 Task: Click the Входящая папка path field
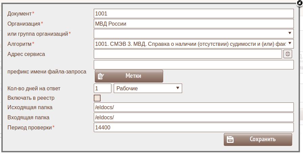coord(194,117)
